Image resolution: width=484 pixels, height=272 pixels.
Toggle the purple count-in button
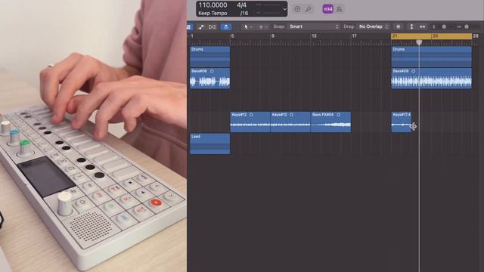pyautogui.click(x=327, y=9)
